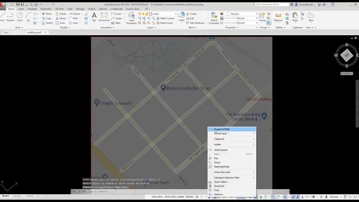
Task: Switch to the Model layout tab
Action: [6, 196]
